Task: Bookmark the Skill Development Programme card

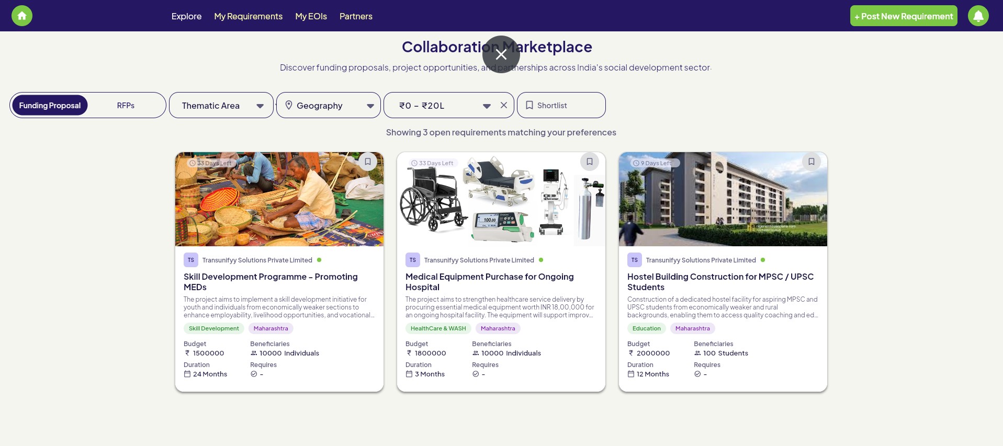Action: point(368,162)
